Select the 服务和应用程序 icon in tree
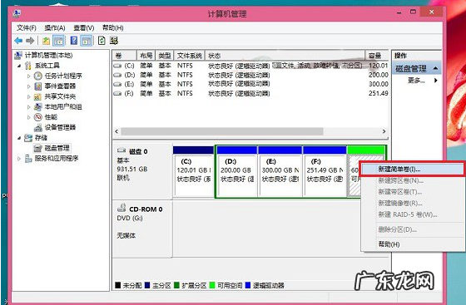The image size is (466, 305). click(x=28, y=159)
